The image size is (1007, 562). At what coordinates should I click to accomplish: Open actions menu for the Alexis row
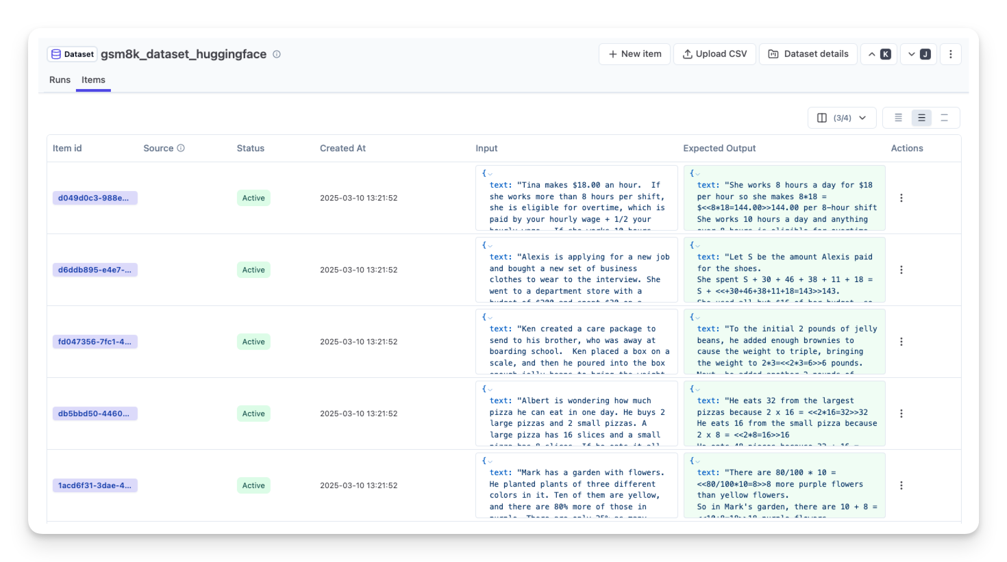tap(901, 270)
